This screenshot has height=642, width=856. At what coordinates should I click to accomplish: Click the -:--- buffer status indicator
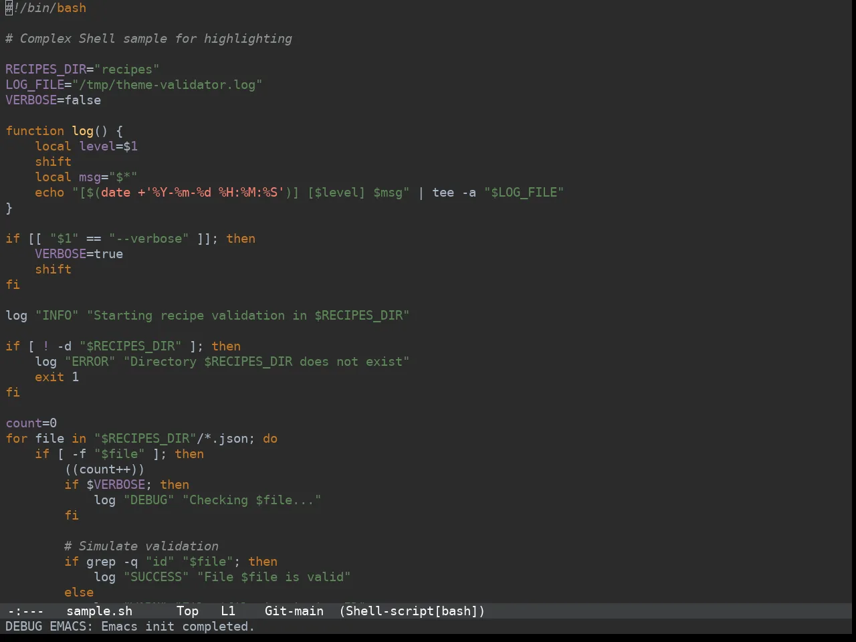(x=25, y=611)
